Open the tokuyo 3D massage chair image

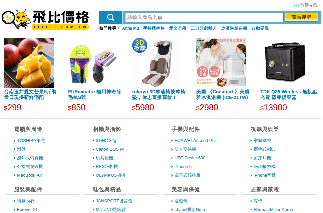coord(157,63)
